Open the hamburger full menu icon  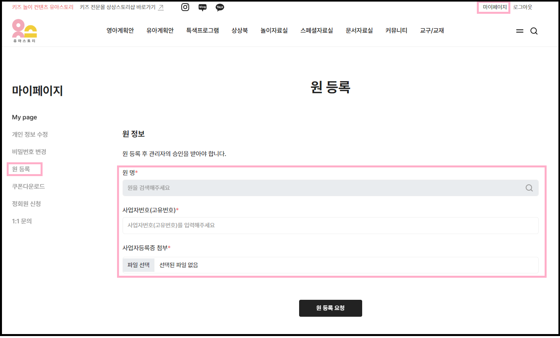point(520,31)
